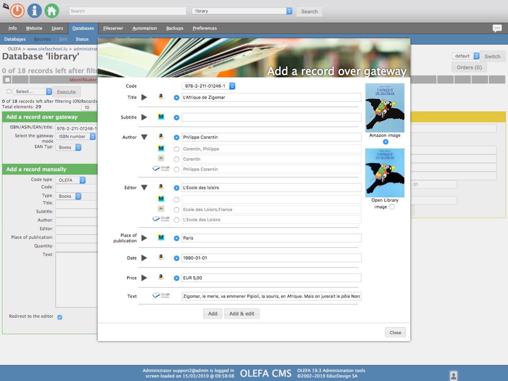508x381 pixels.
Task: Choose editor radio 'Ecole des Loisirs,France'
Action: (177, 210)
